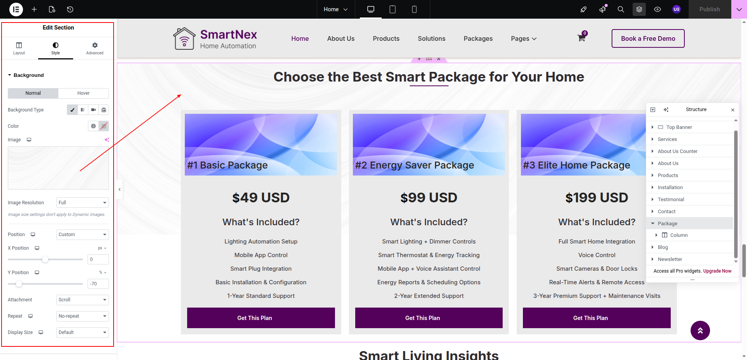
Task: Click the globe global color icon
Action: point(93,126)
